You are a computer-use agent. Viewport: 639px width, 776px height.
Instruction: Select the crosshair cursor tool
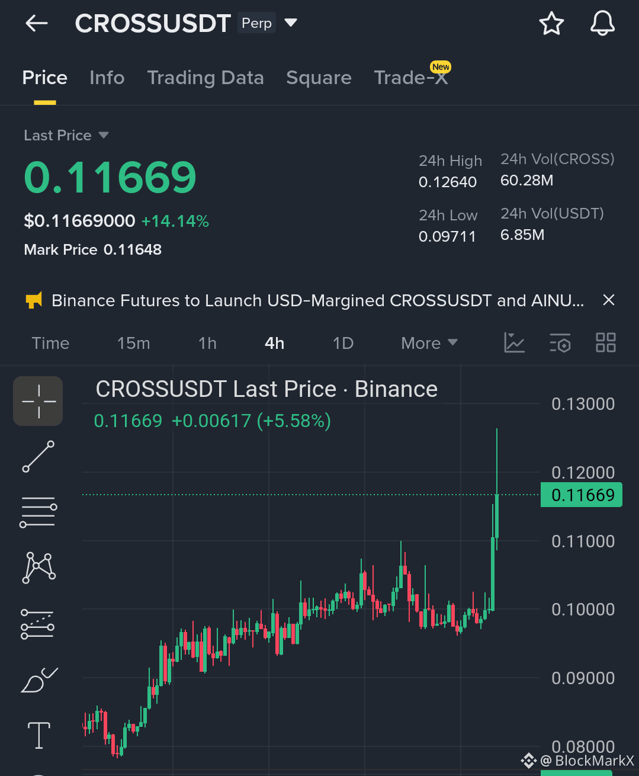[38, 401]
